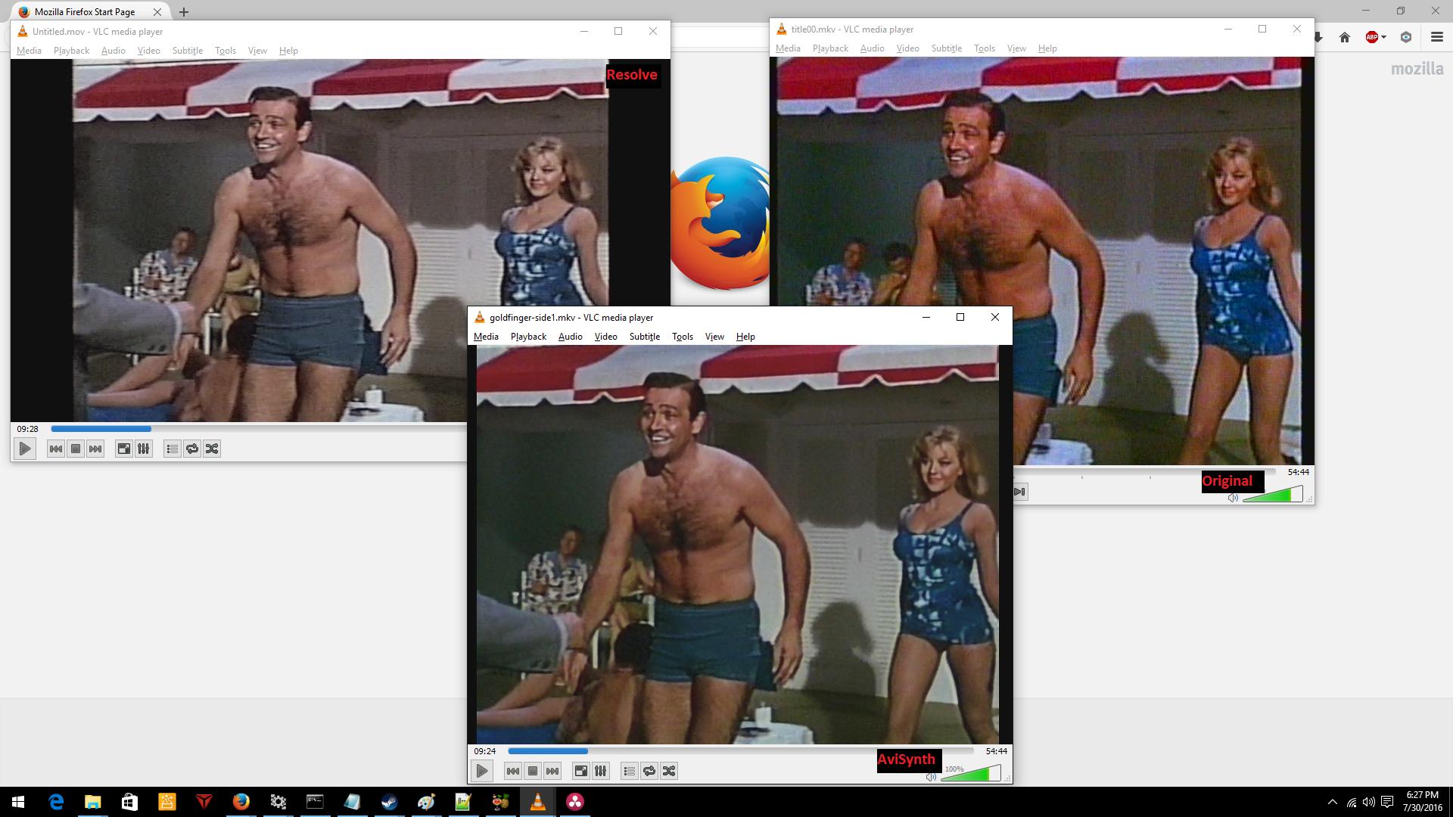1453x817 pixels.
Task: Seek on goldfinger-side1.mkv progress bar
Action: coord(740,751)
